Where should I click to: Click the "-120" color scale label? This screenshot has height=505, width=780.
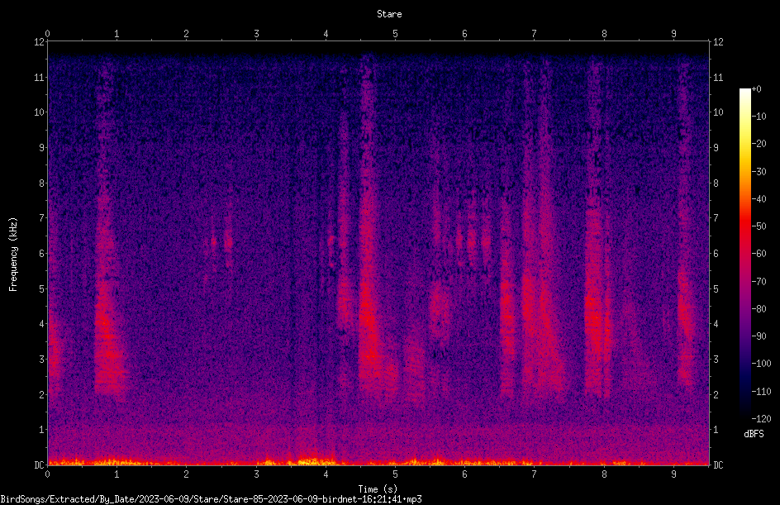pyautogui.click(x=761, y=419)
